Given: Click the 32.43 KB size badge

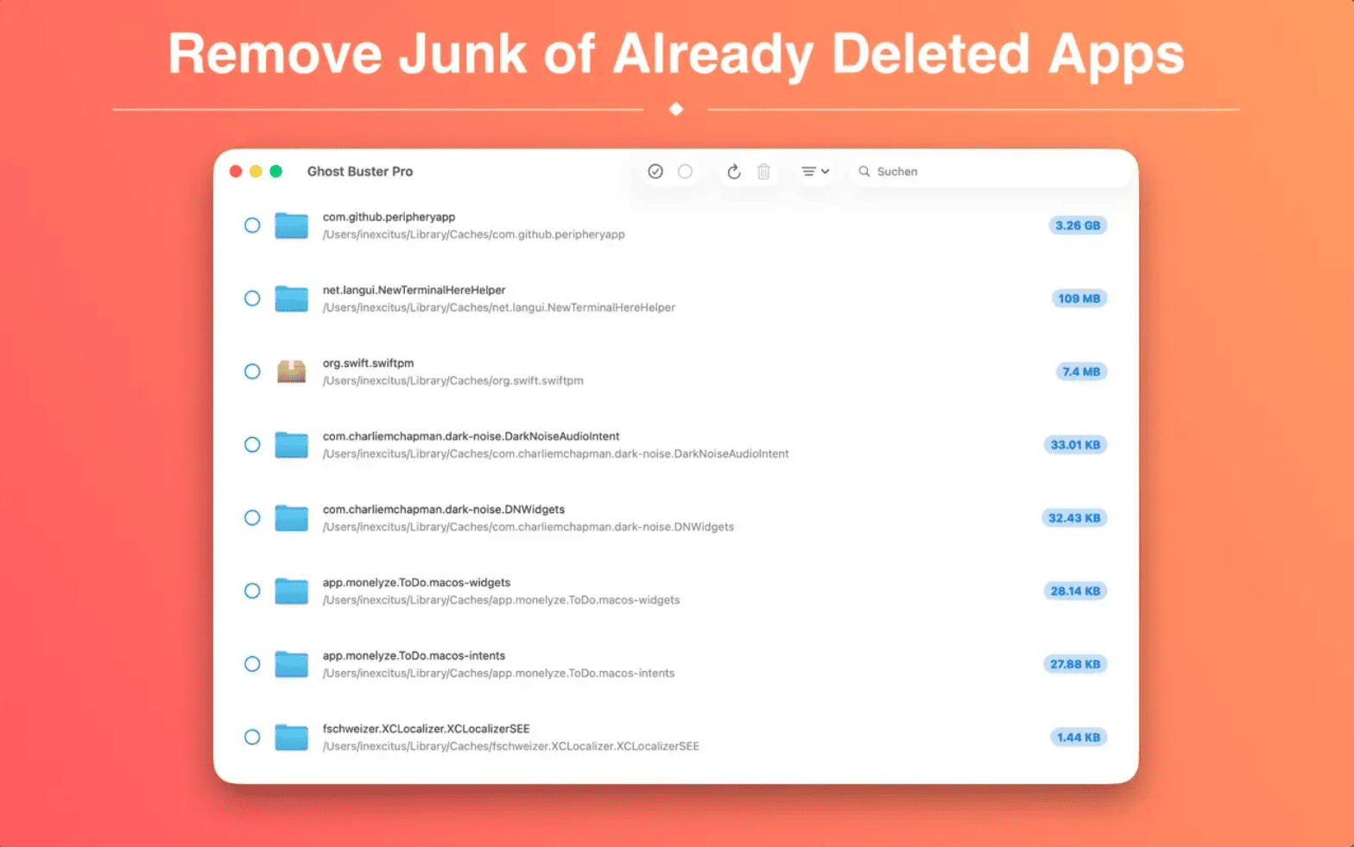Looking at the screenshot, I should pyautogui.click(x=1074, y=518).
